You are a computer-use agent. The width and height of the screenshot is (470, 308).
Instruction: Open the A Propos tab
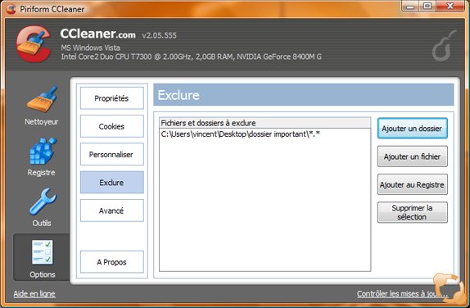(x=112, y=262)
